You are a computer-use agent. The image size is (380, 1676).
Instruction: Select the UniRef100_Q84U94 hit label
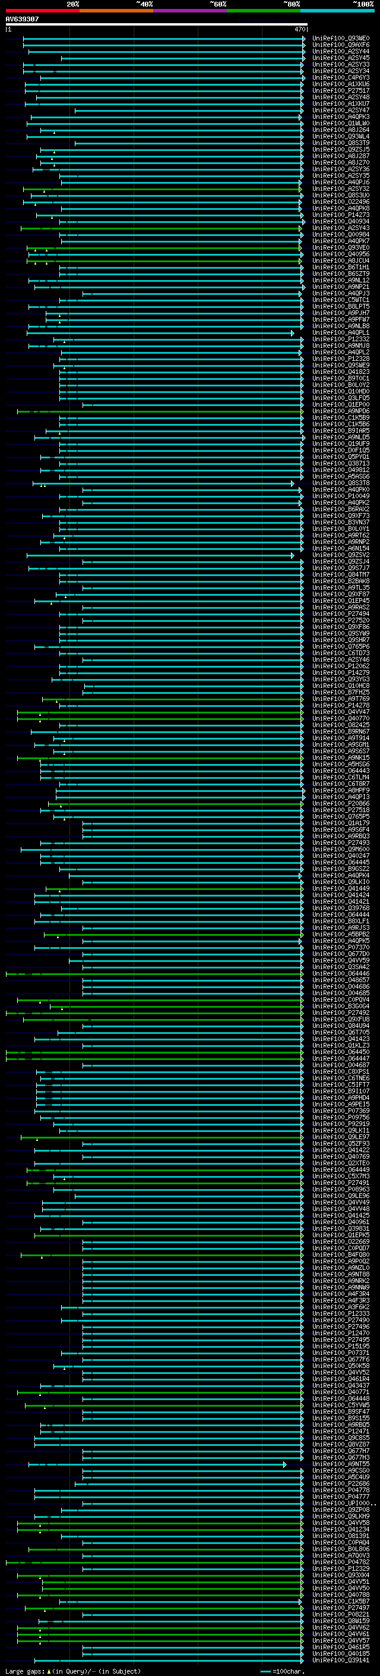[341, 1026]
